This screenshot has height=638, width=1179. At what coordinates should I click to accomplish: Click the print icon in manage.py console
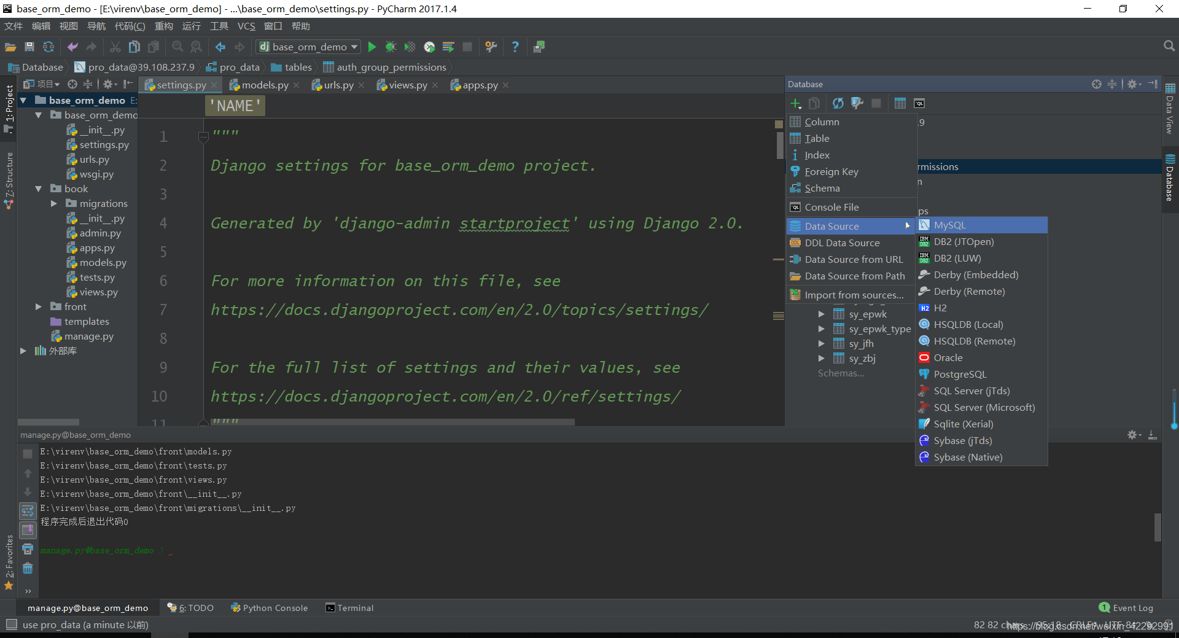click(28, 549)
